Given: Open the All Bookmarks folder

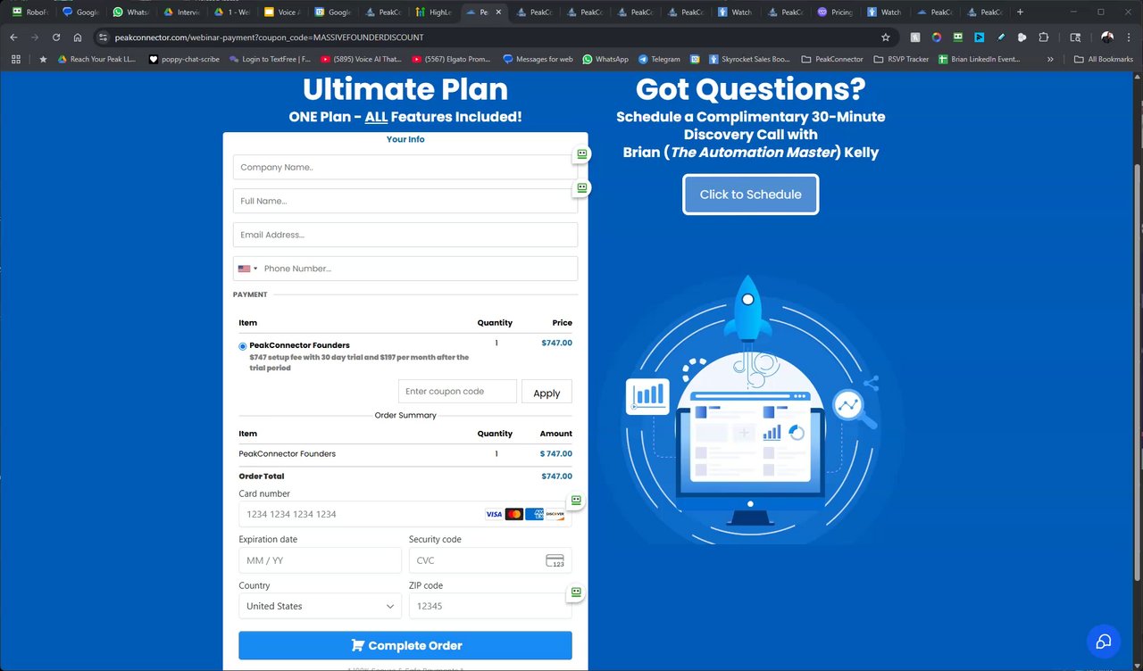Looking at the screenshot, I should [1104, 59].
